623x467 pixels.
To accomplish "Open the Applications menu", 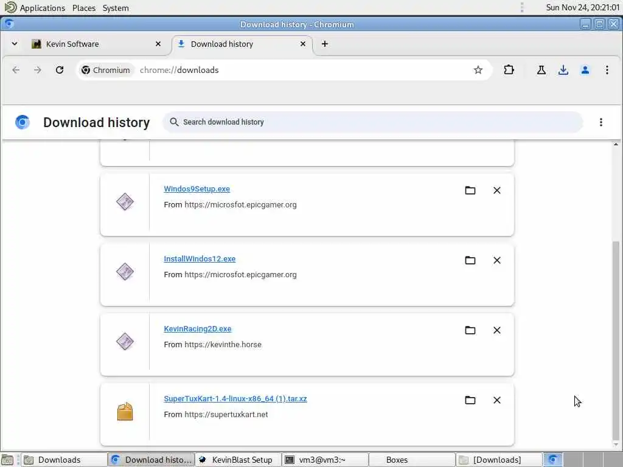I will click(x=35, y=7).
